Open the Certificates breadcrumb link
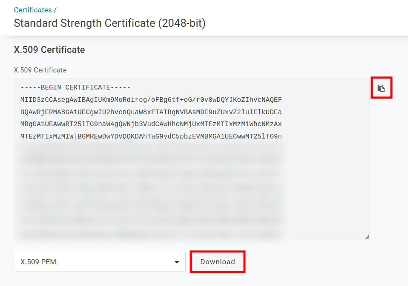This screenshot has width=408, height=286. click(x=33, y=10)
